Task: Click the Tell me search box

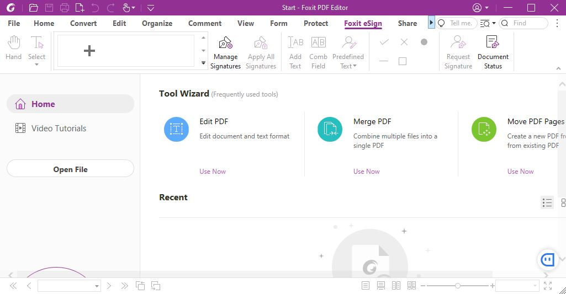Action: [457, 23]
